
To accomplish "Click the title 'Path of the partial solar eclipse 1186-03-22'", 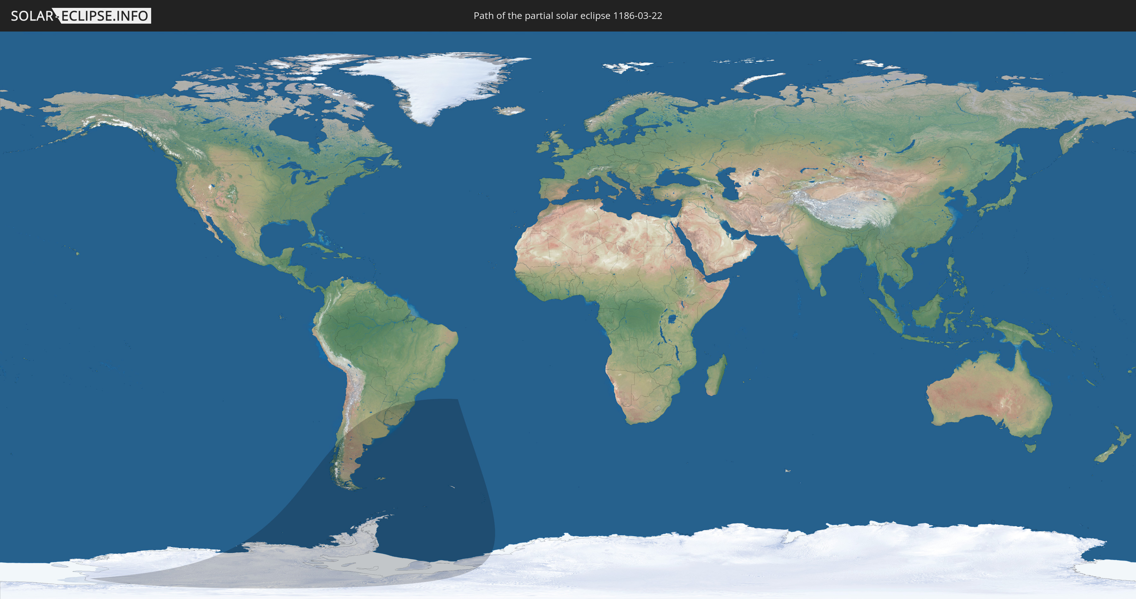I will (568, 16).
